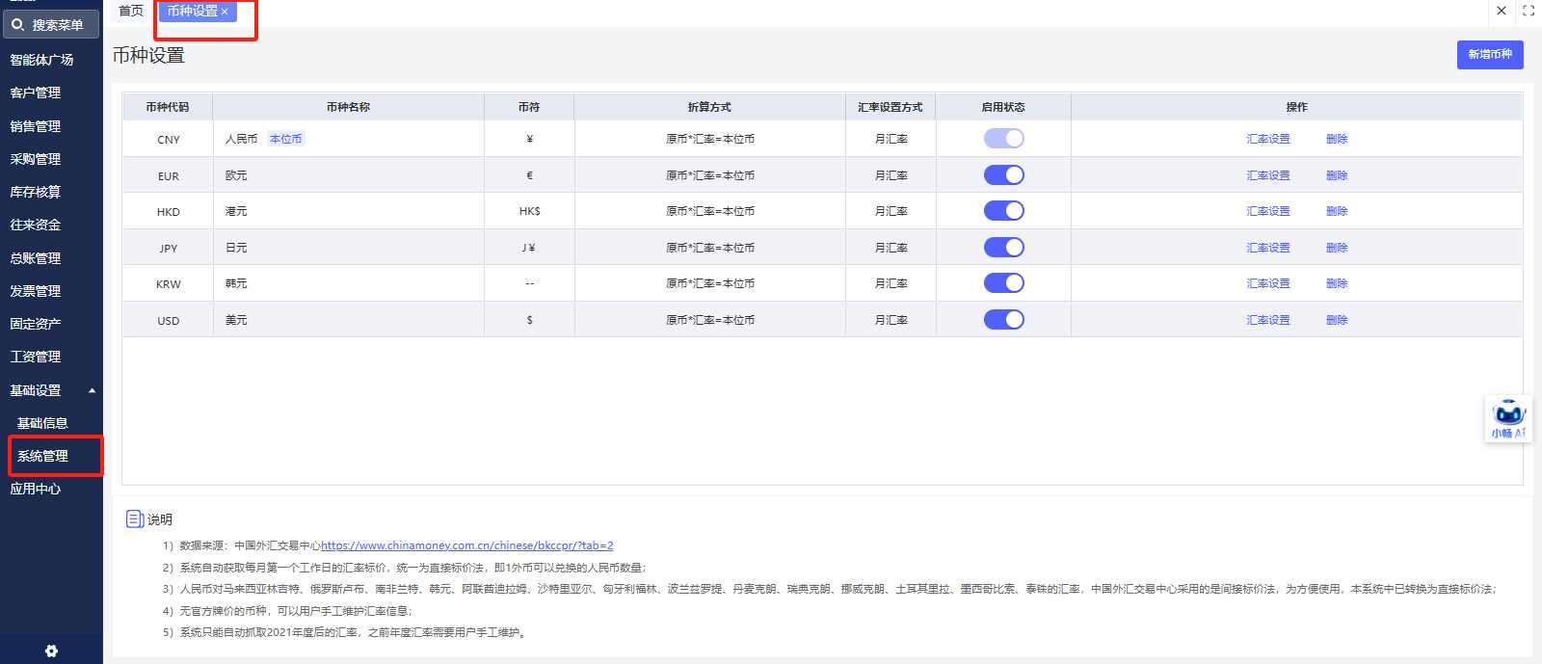Click 汇率设置 for EUR
Image resolution: width=1542 pixels, height=664 pixels.
[1267, 175]
